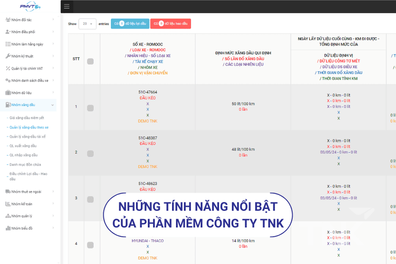Click the PMVT logo

[30, 7]
